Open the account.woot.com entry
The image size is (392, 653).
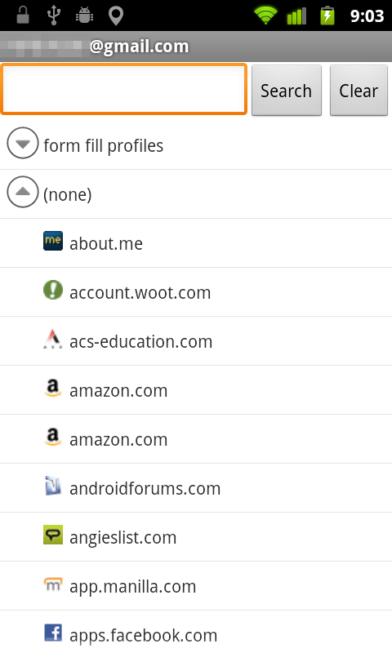(196, 292)
